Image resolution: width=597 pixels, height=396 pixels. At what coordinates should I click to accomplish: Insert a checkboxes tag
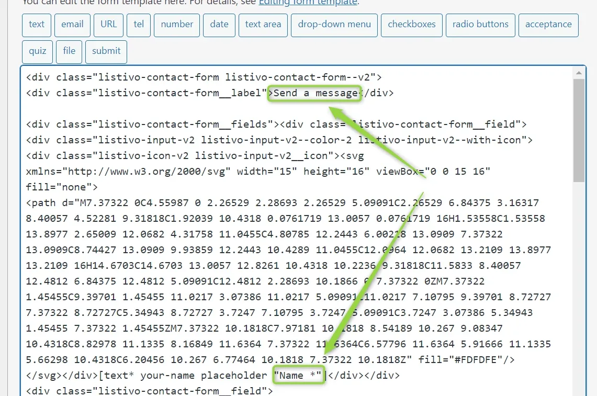click(x=412, y=25)
